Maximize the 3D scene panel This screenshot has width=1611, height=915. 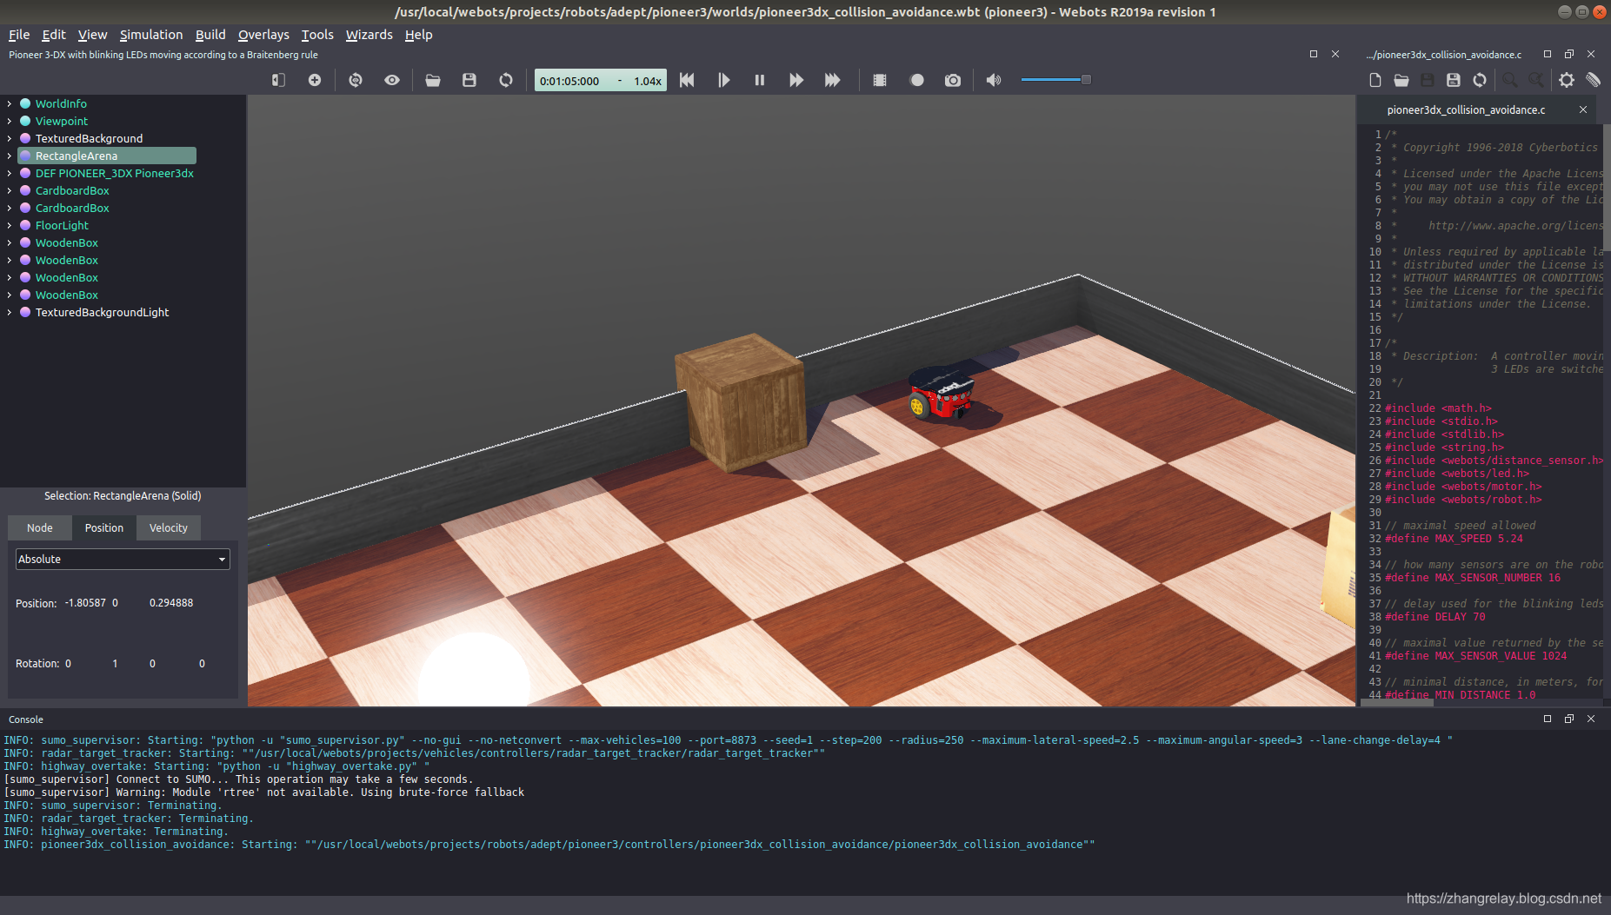1314,54
